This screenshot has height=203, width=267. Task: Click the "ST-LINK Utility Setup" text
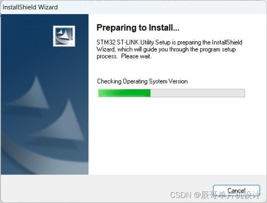point(144,42)
